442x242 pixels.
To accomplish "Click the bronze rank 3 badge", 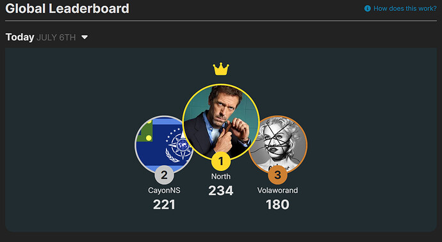I will (277, 175).
